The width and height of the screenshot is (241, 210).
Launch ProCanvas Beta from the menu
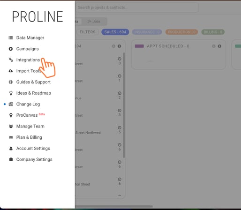point(30,115)
